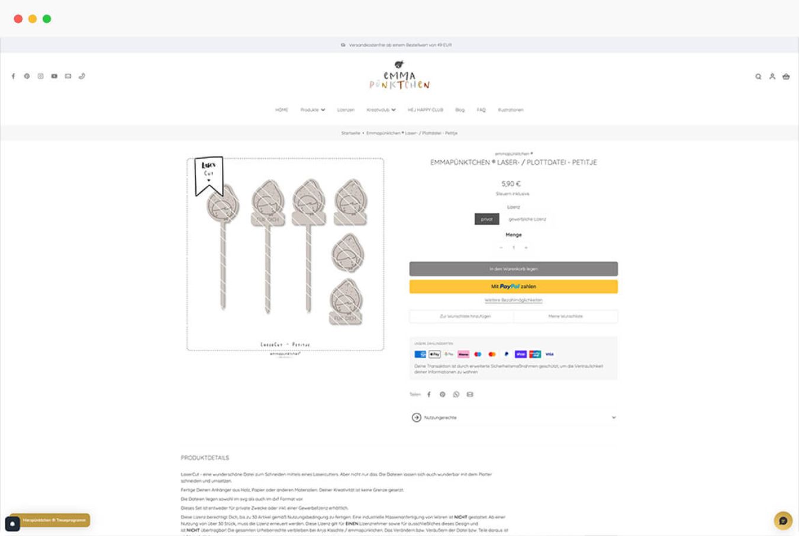Open the user account icon
The width and height of the screenshot is (799, 536).
pos(772,76)
